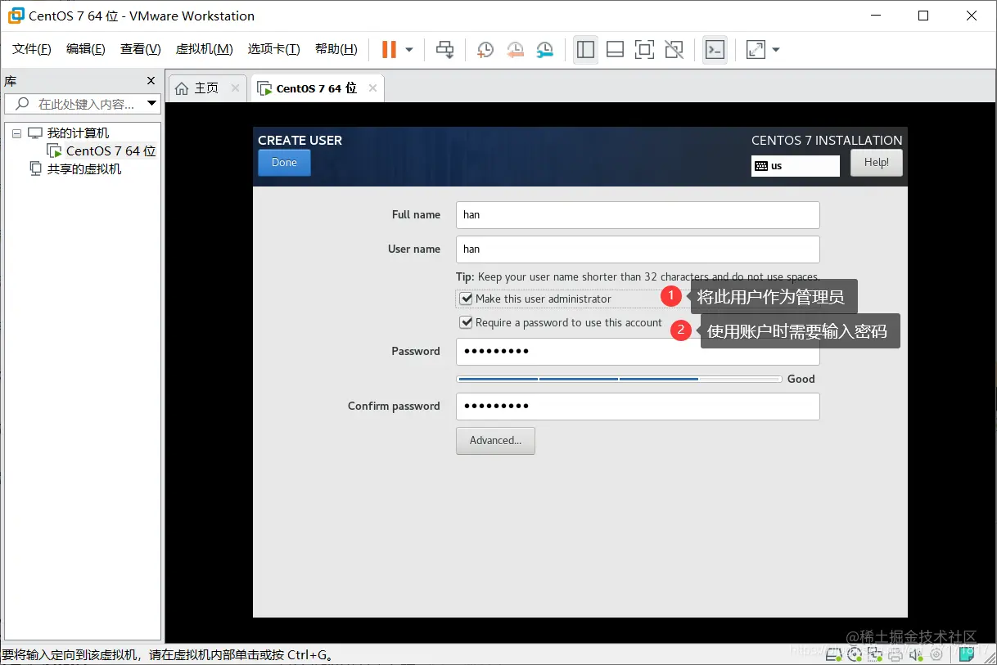Open the 虚拟机(M) menu

coord(205,49)
